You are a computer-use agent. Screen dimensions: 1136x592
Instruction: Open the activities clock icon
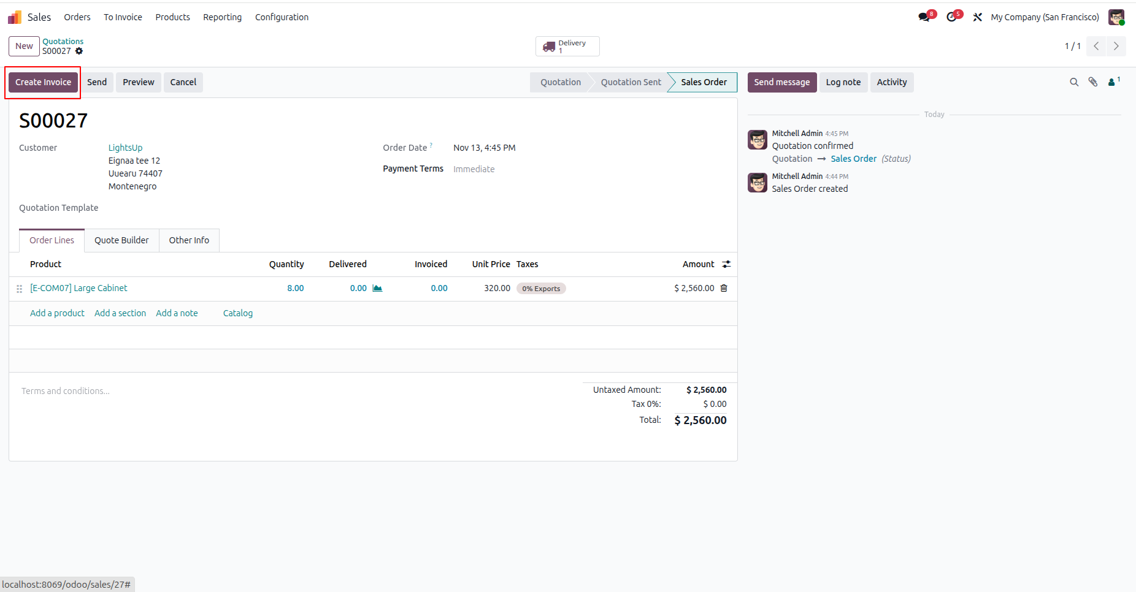pyautogui.click(x=951, y=17)
